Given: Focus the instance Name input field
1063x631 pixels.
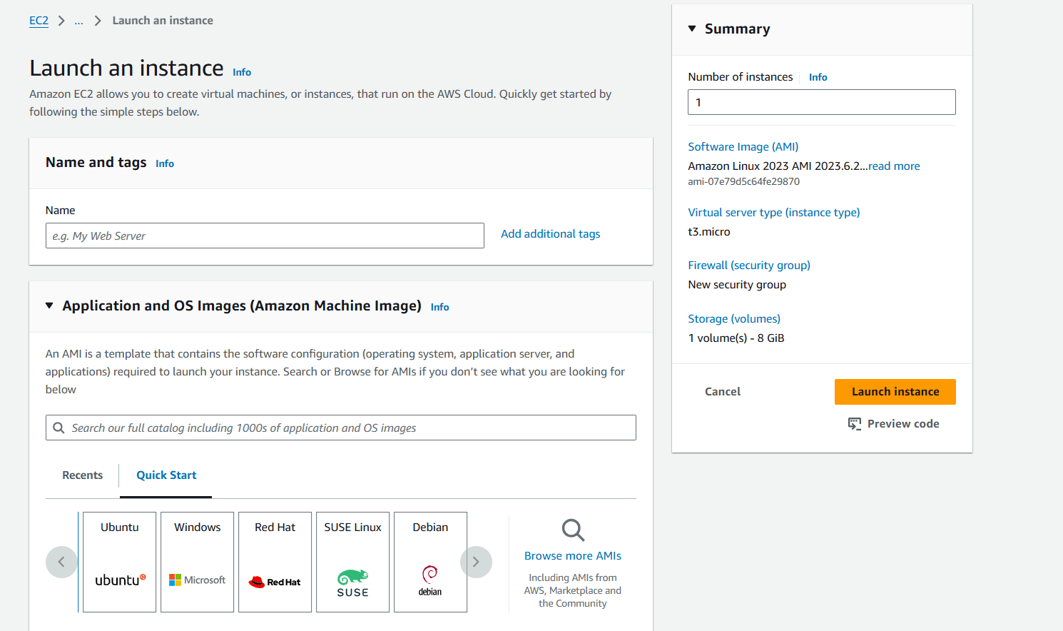Looking at the screenshot, I should point(265,236).
